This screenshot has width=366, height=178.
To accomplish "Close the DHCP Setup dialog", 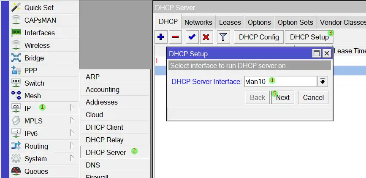I will 326,54.
